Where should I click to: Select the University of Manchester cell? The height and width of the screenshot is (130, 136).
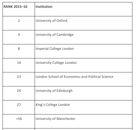(x=84, y=121)
